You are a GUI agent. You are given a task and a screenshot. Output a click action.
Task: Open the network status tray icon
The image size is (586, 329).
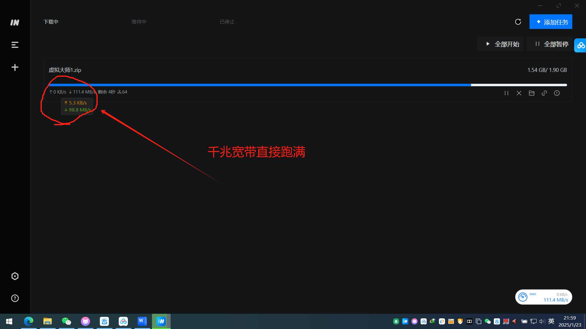click(x=534, y=321)
